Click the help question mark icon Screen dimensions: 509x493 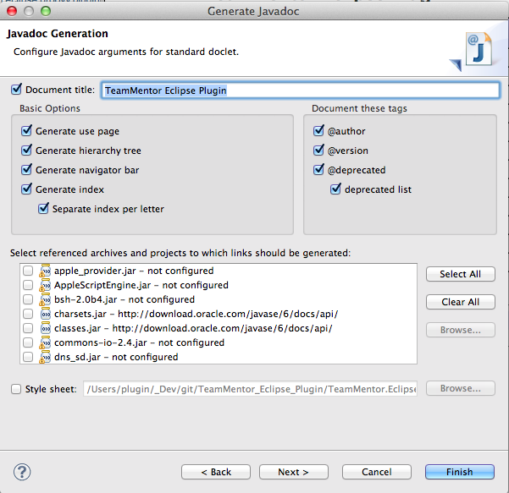[23, 471]
